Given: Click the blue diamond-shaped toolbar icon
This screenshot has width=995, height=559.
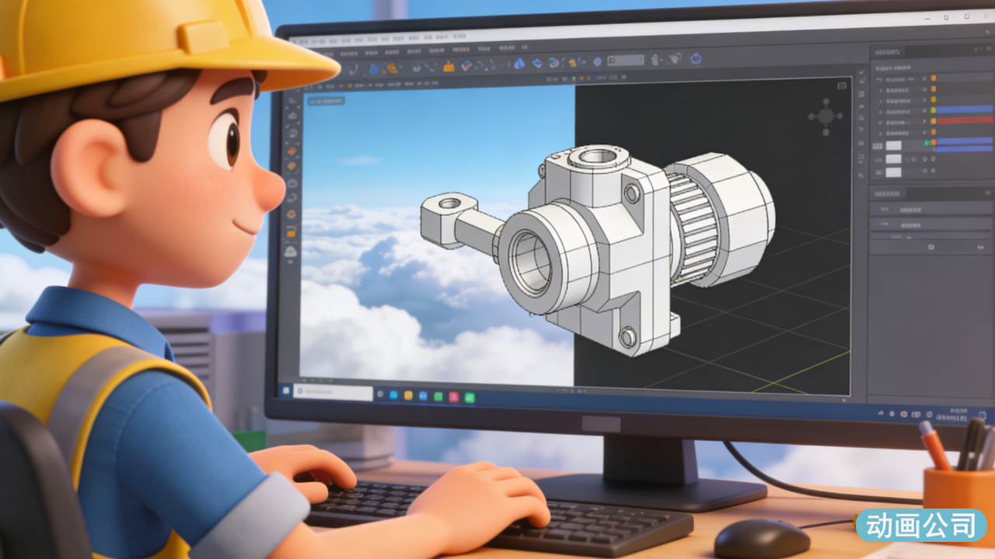Looking at the screenshot, I should pos(536,64).
